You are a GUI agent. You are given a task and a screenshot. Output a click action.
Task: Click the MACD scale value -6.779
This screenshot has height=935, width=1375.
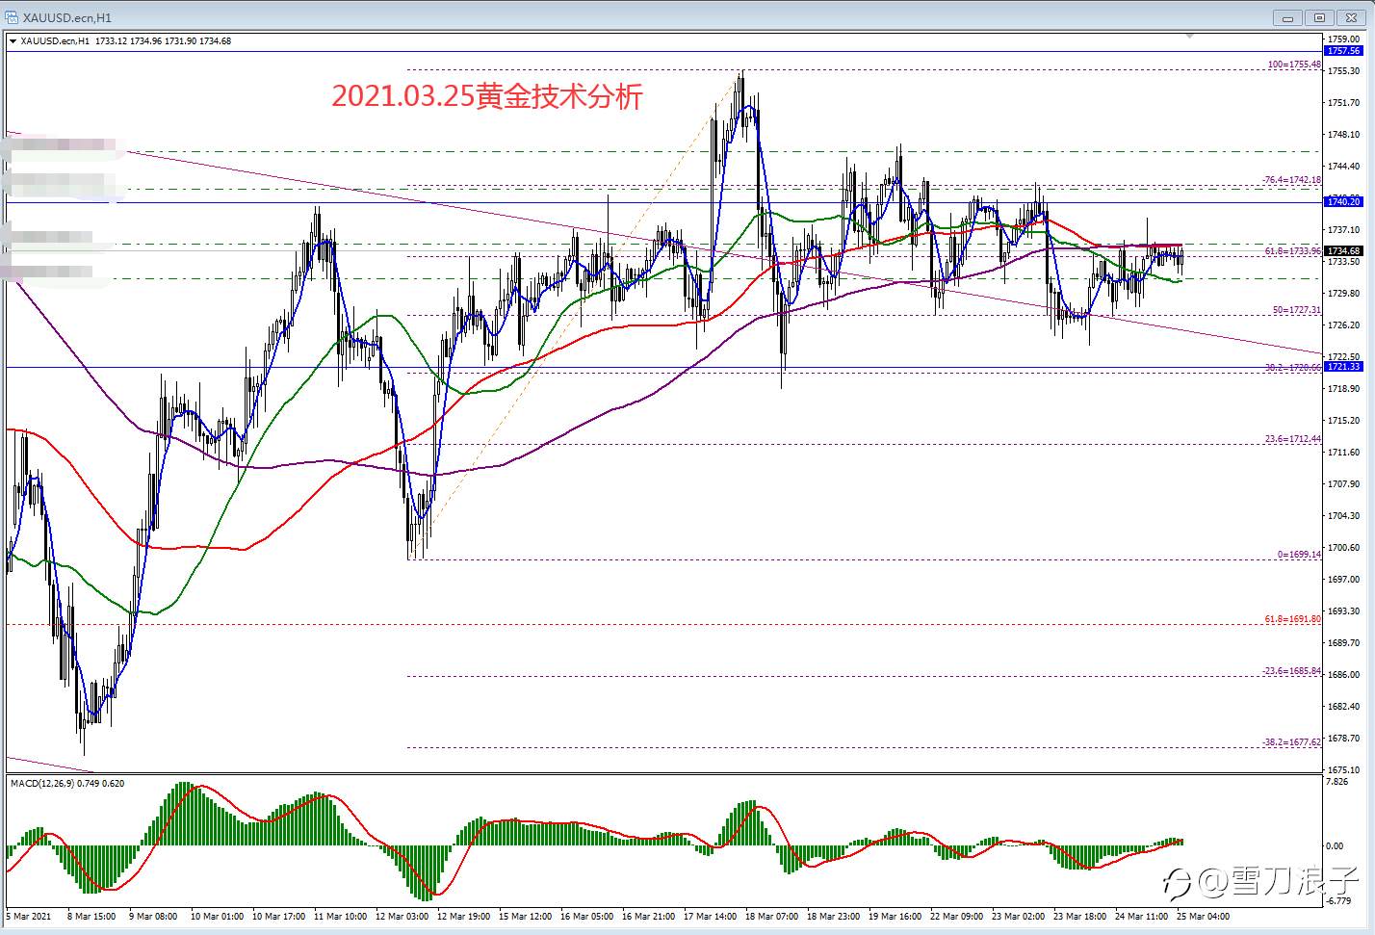click(1338, 901)
